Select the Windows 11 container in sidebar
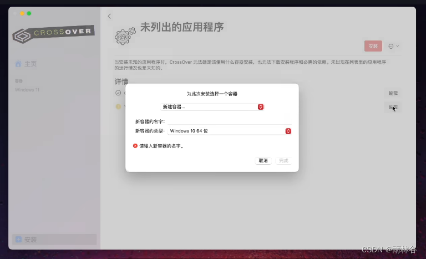Screen dimensions: 426x259 pos(27,90)
